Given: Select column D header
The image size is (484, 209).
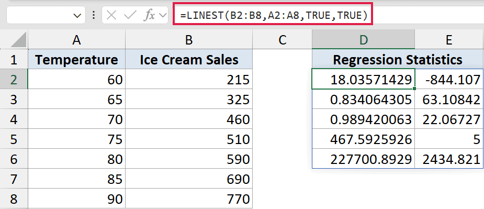Looking at the screenshot, I should pyautogui.click(x=363, y=40).
